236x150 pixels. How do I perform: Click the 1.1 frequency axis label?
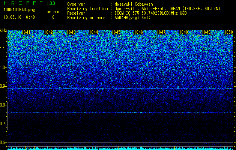click(x=3, y=49)
